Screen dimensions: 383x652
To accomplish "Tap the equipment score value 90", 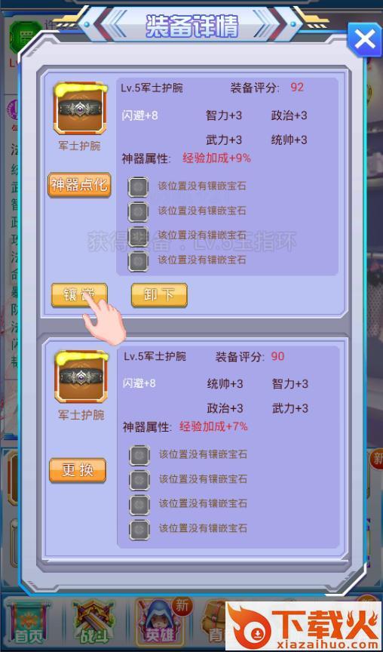I will (277, 356).
